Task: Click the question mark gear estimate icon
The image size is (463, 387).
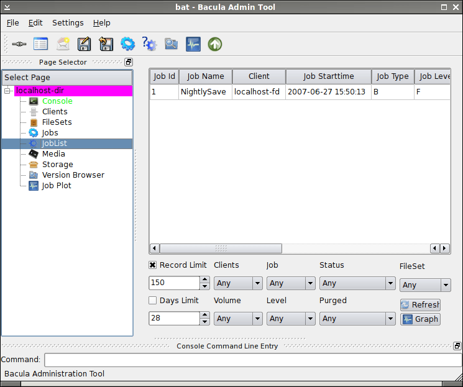Action: (x=149, y=44)
